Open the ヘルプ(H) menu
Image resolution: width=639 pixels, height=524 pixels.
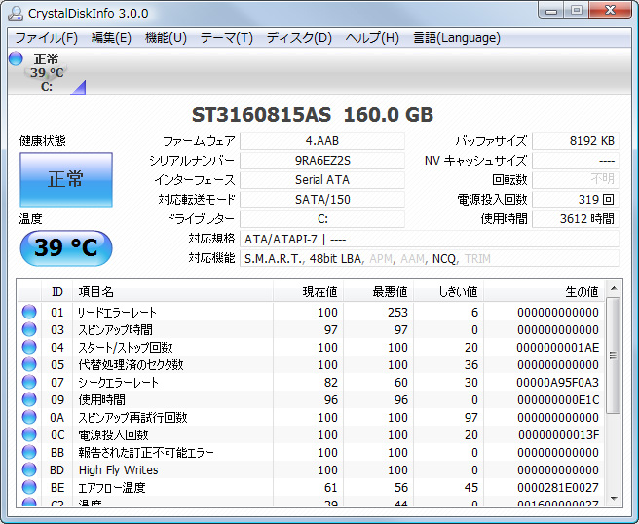point(372,38)
